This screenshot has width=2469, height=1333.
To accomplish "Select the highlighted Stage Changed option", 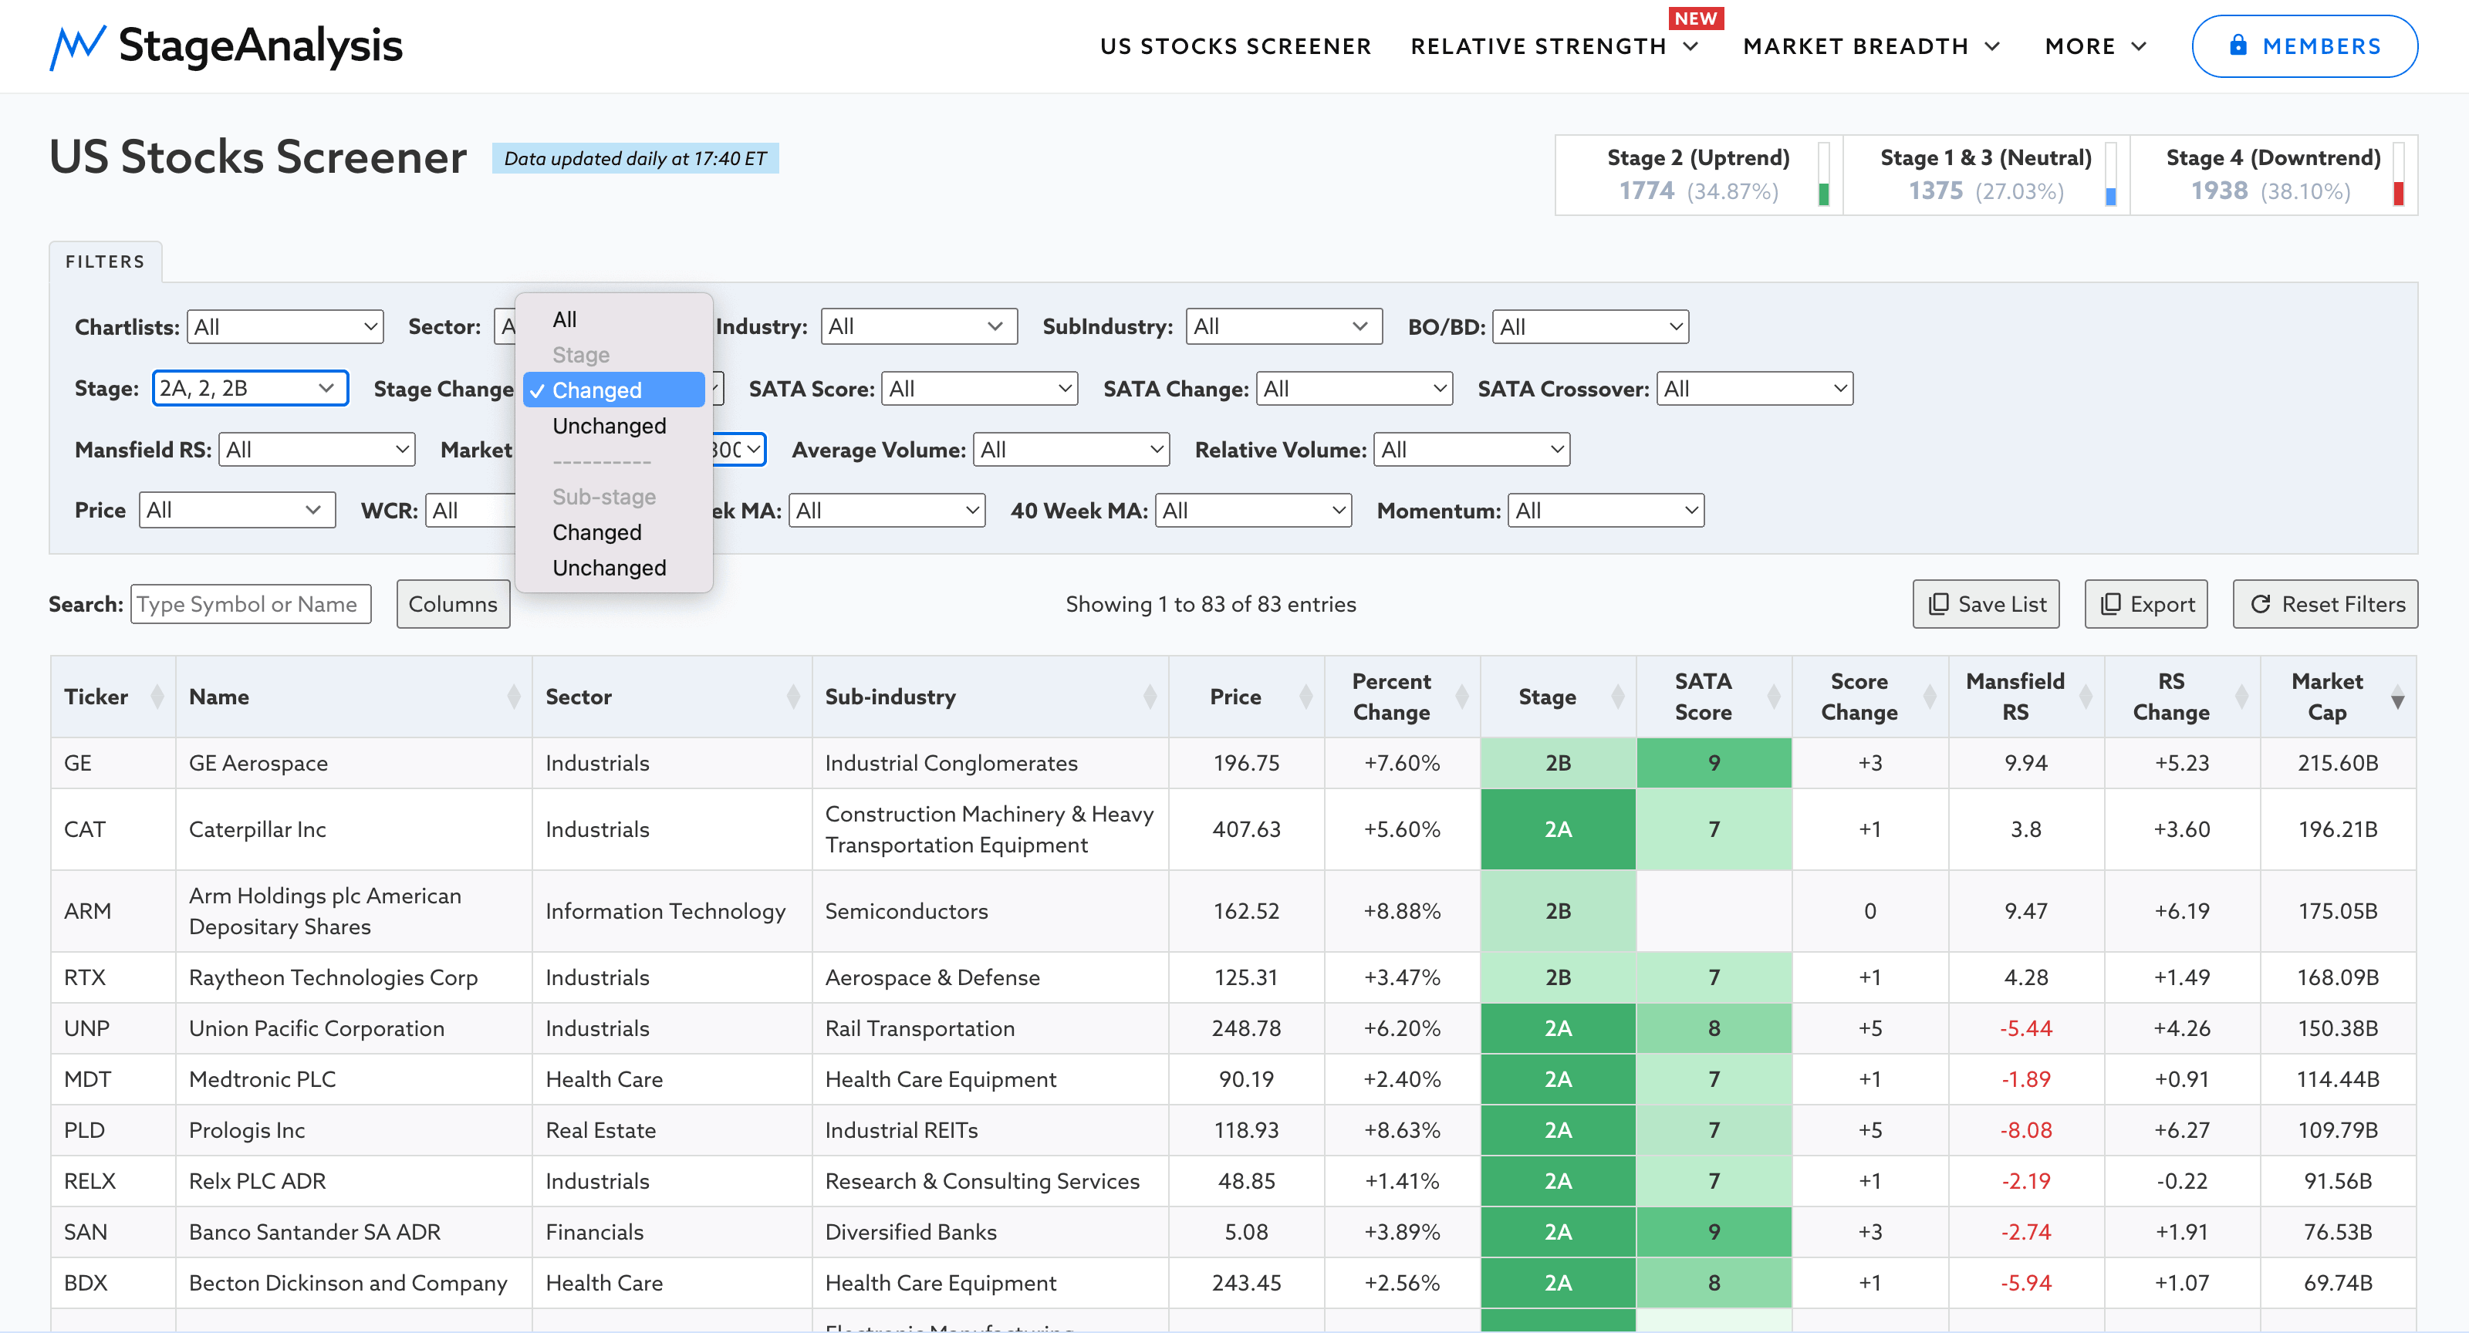I will 613,390.
